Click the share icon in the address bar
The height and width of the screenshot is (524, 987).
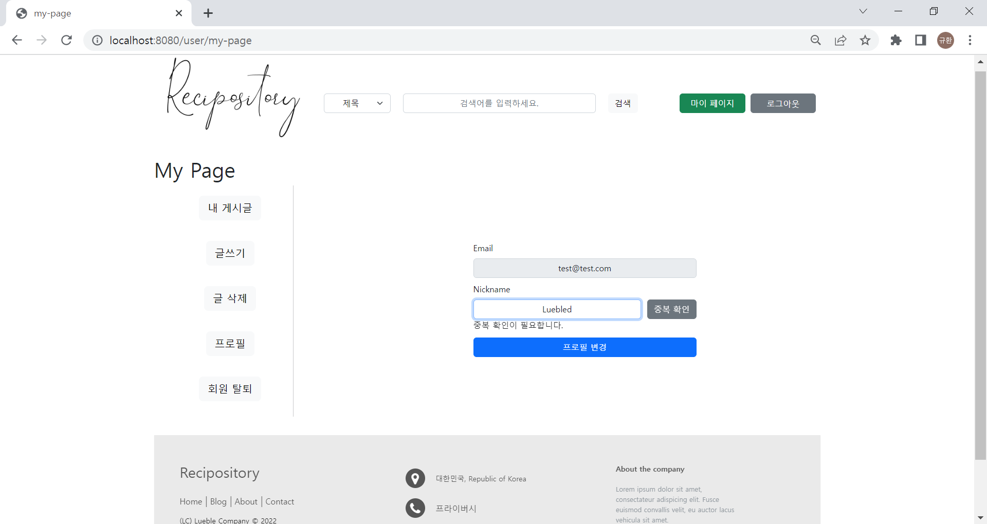click(840, 40)
